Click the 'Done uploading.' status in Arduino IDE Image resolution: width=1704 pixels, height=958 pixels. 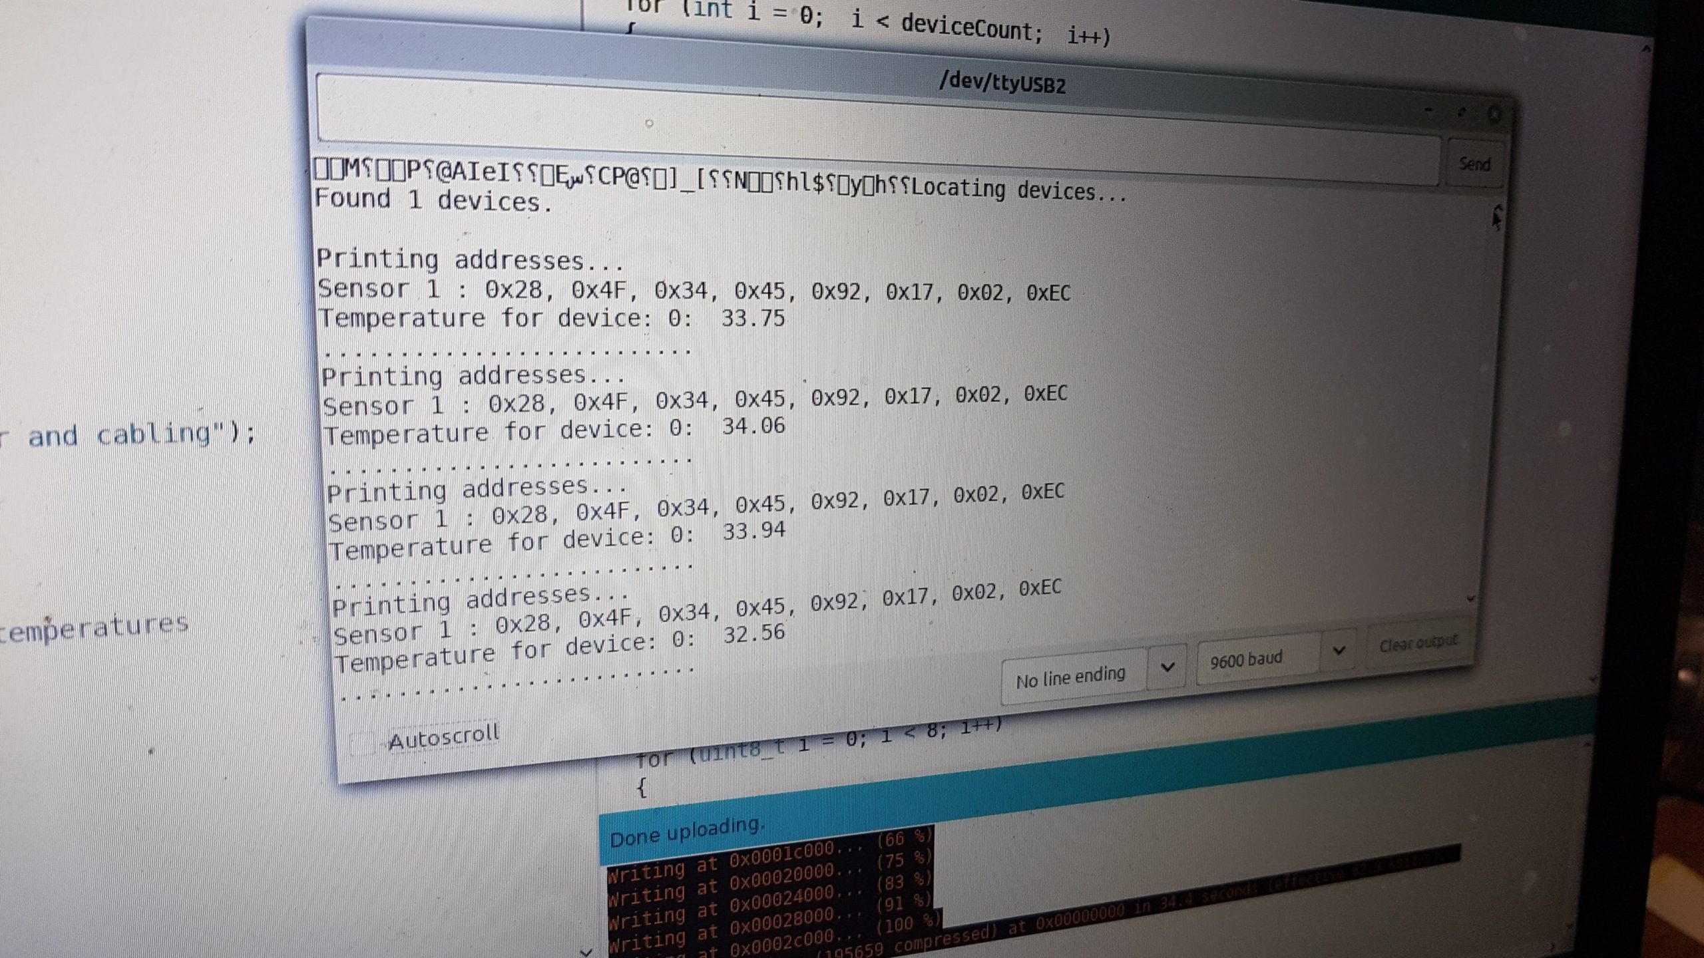(687, 832)
